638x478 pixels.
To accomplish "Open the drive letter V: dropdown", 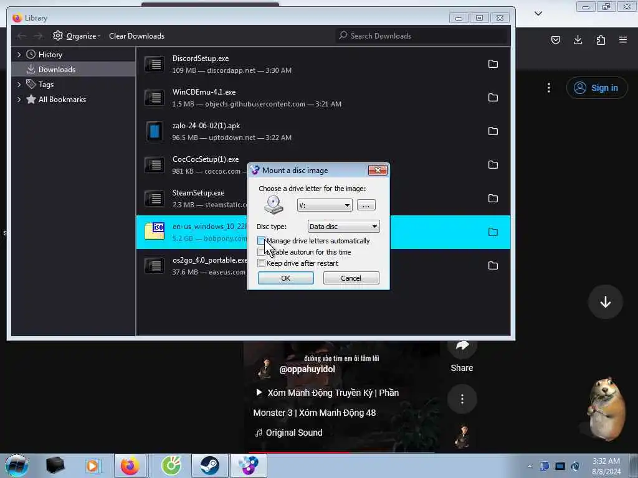I will pyautogui.click(x=324, y=205).
